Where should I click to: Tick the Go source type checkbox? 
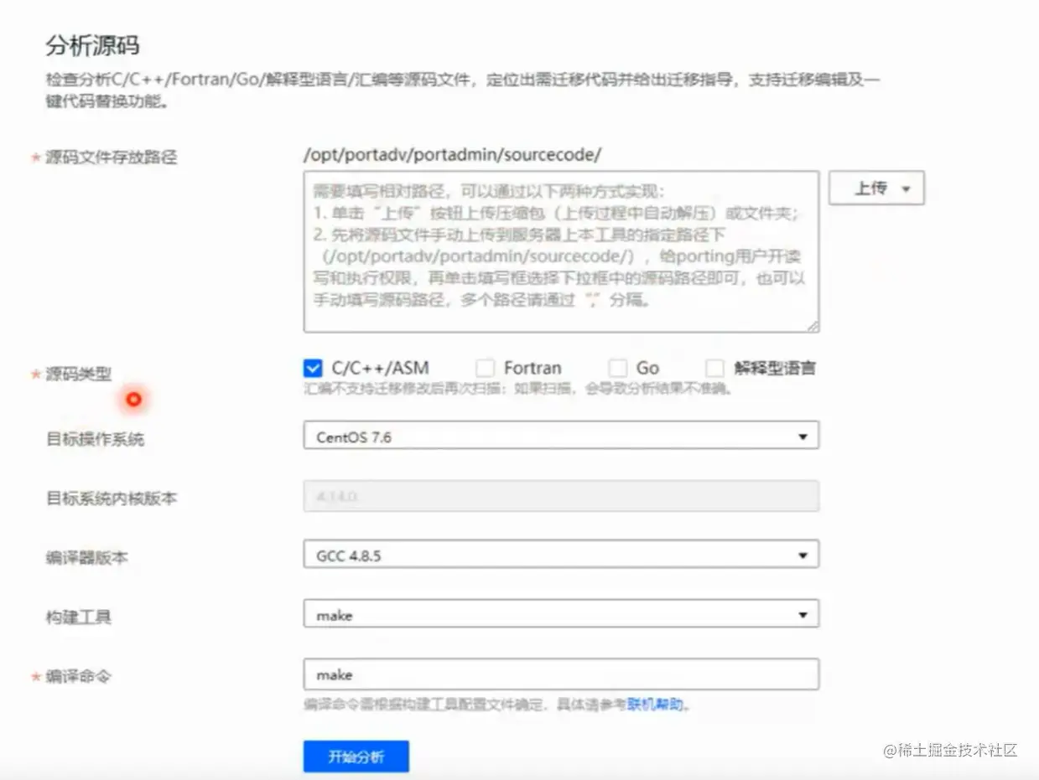[x=618, y=368]
